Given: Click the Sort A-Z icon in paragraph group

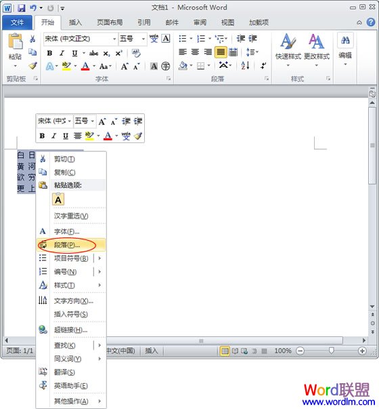Looking at the screenshot, I should [246, 66].
